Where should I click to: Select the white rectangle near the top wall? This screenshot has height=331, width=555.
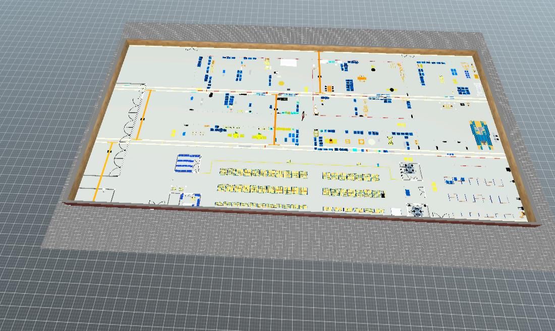coord(288,63)
